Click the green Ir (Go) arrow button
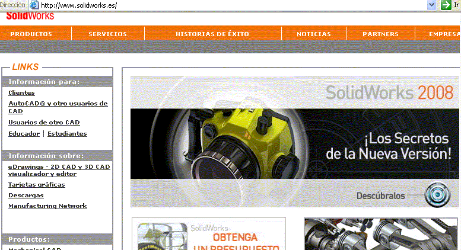461x250 pixels. [446, 5]
